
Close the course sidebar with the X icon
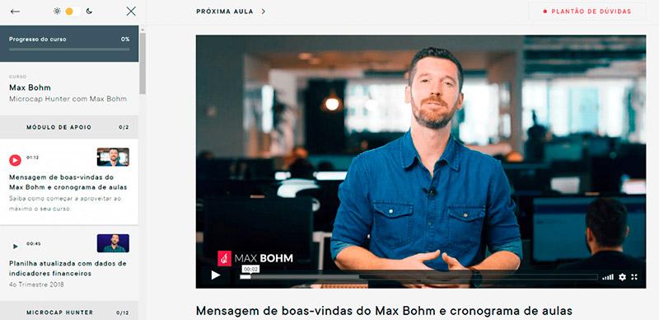(x=131, y=12)
